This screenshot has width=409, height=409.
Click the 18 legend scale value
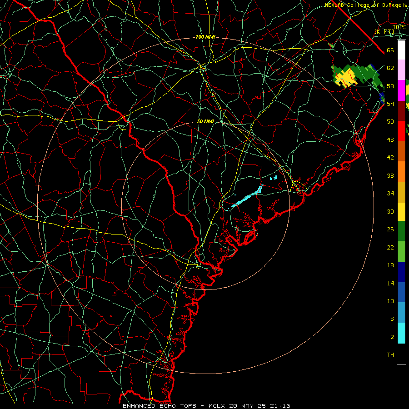click(390, 265)
